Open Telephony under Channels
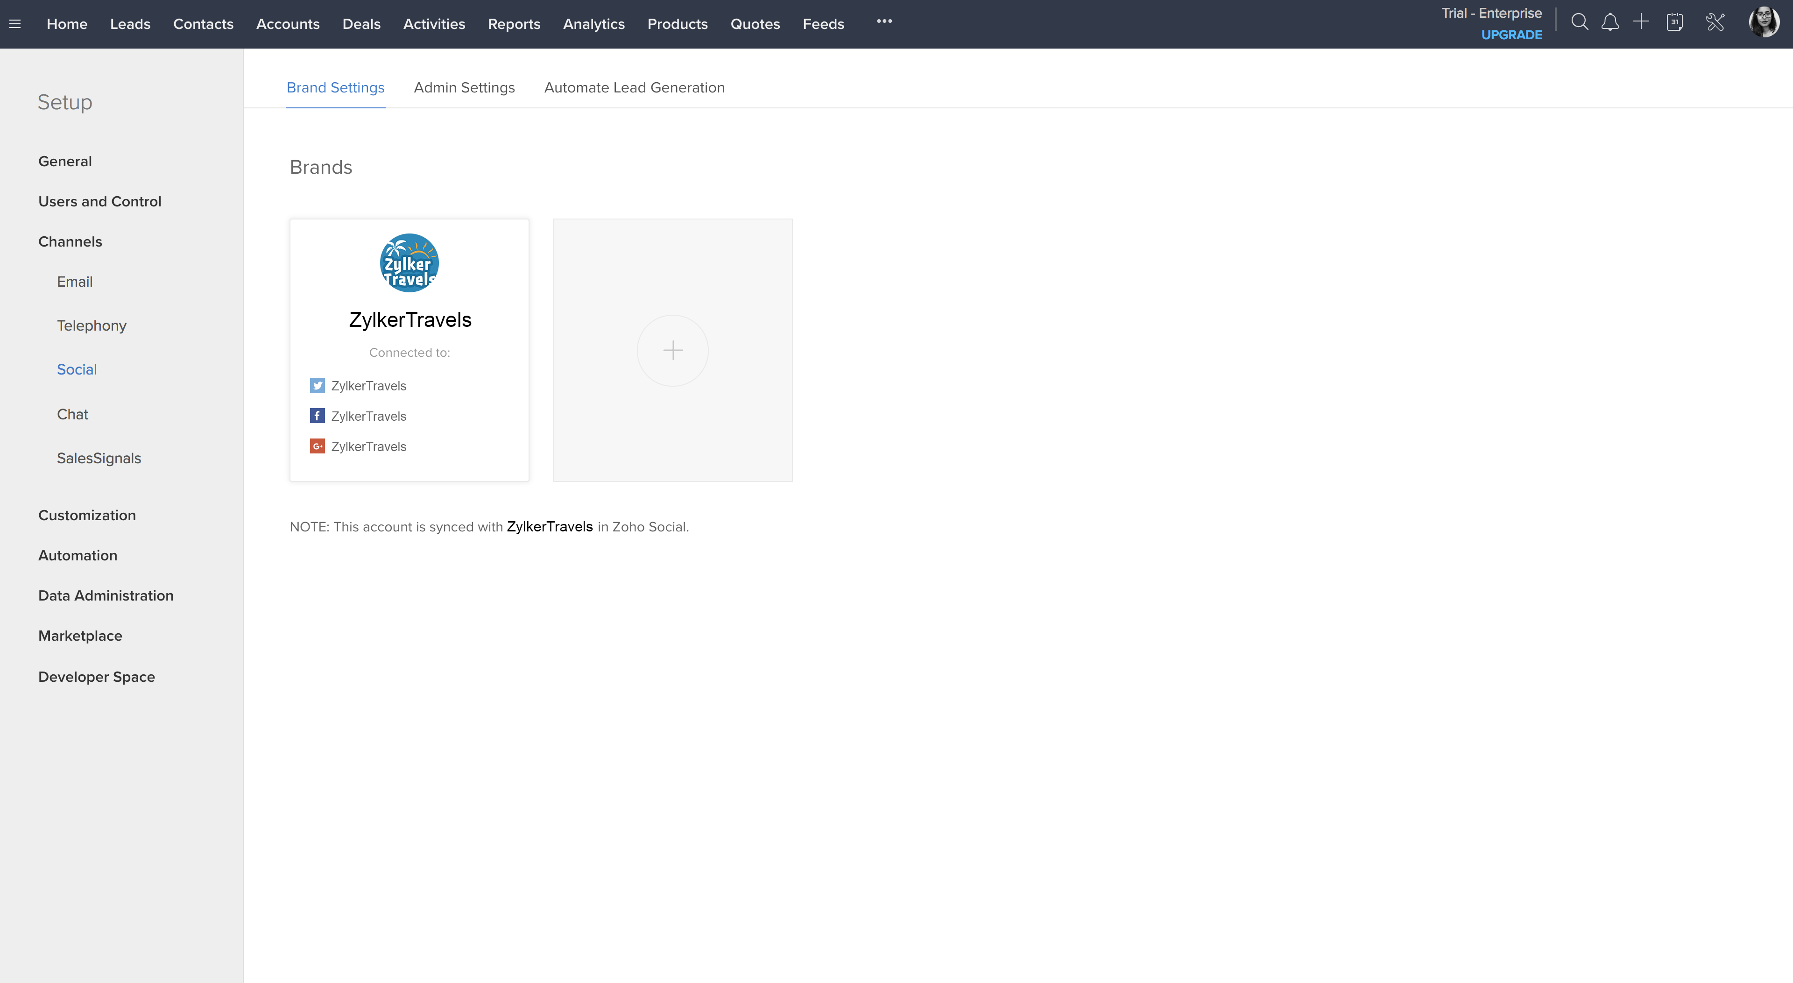 click(91, 326)
